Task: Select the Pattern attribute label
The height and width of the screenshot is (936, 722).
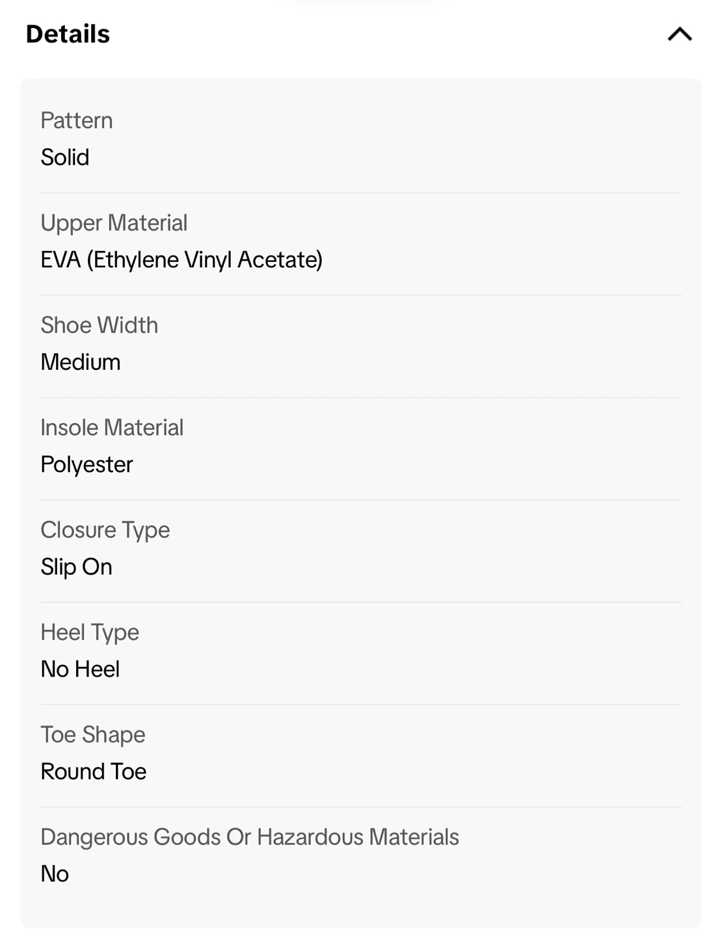Action: (77, 121)
